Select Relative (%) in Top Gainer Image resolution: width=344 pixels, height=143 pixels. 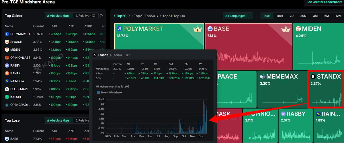coord(85,16)
